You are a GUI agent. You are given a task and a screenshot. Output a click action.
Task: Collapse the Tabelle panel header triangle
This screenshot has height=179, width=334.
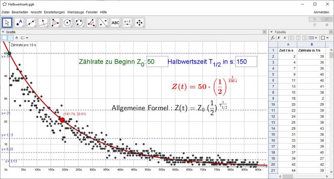(271, 32)
